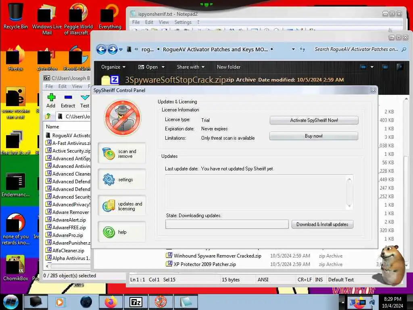This screenshot has width=413, height=310.
Task: Show hidden system tray icons arrow
Action: click(343, 302)
